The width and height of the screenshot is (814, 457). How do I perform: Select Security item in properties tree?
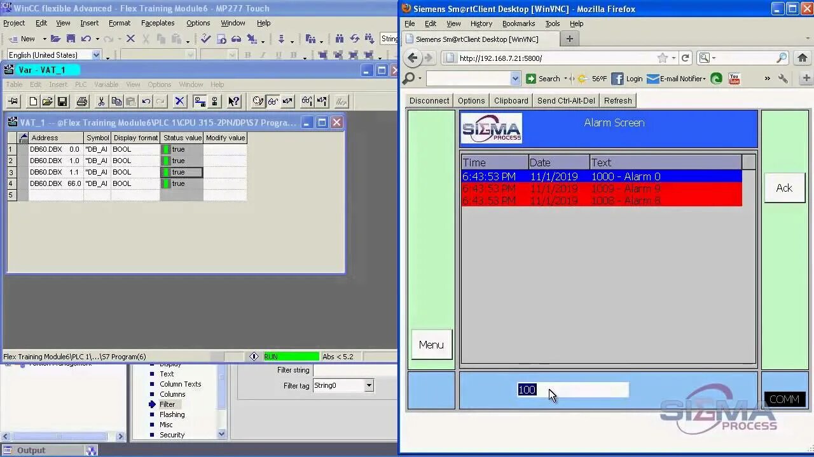pos(172,435)
